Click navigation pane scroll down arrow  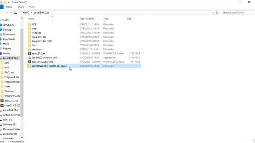click(x=22, y=138)
